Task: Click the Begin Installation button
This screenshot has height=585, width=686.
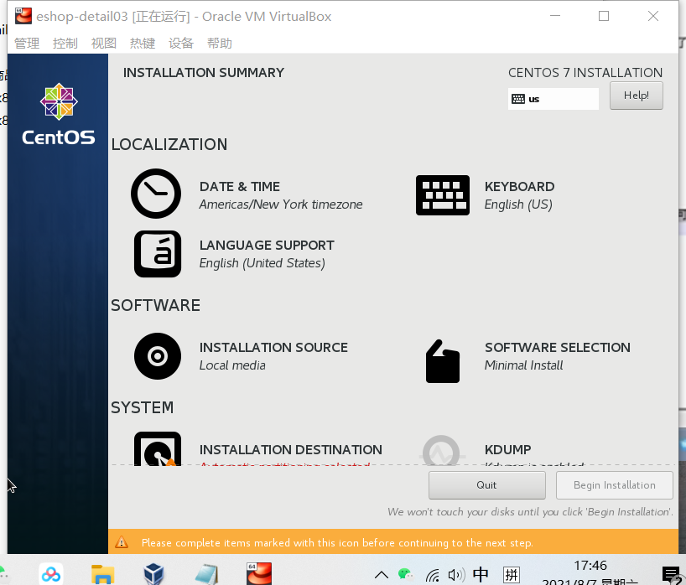Action: tap(614, 485)
